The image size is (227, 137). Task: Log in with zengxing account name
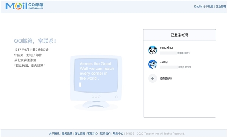[166, 47]
